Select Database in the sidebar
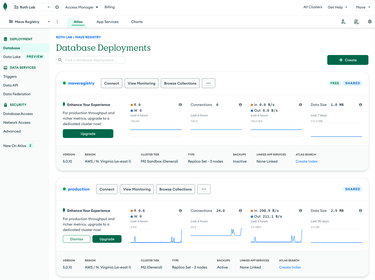Viewport: 375px width, 280px height. pos(25,48)
